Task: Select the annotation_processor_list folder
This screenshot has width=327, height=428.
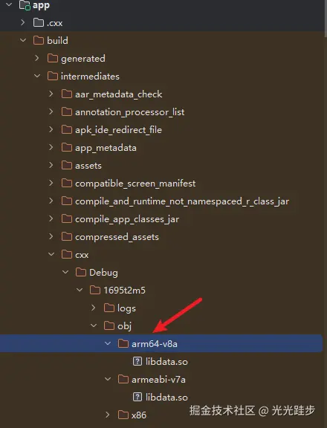Action: [x=129, y=112]
